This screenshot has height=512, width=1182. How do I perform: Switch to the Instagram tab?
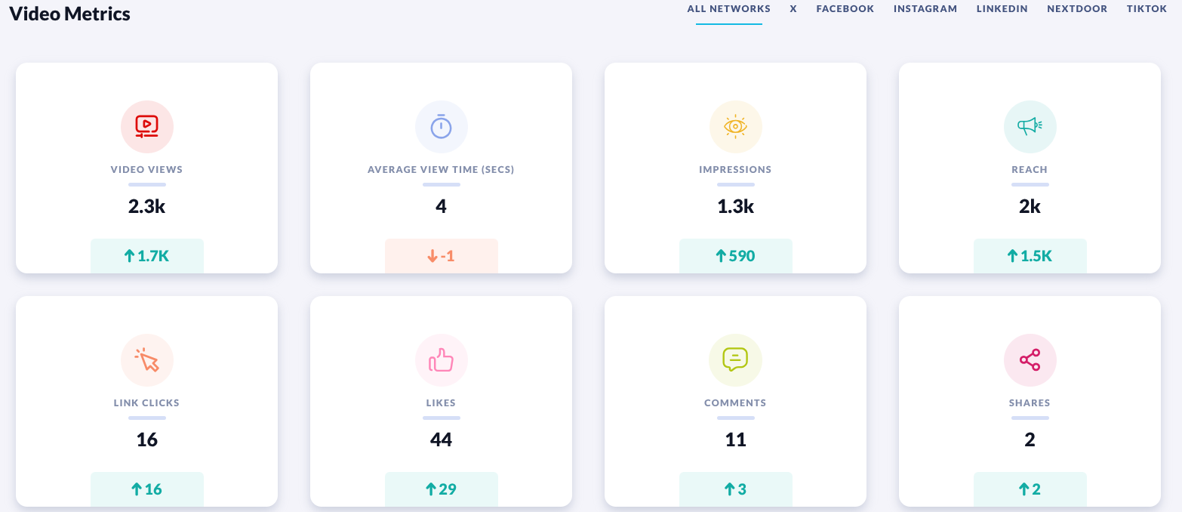925,9
